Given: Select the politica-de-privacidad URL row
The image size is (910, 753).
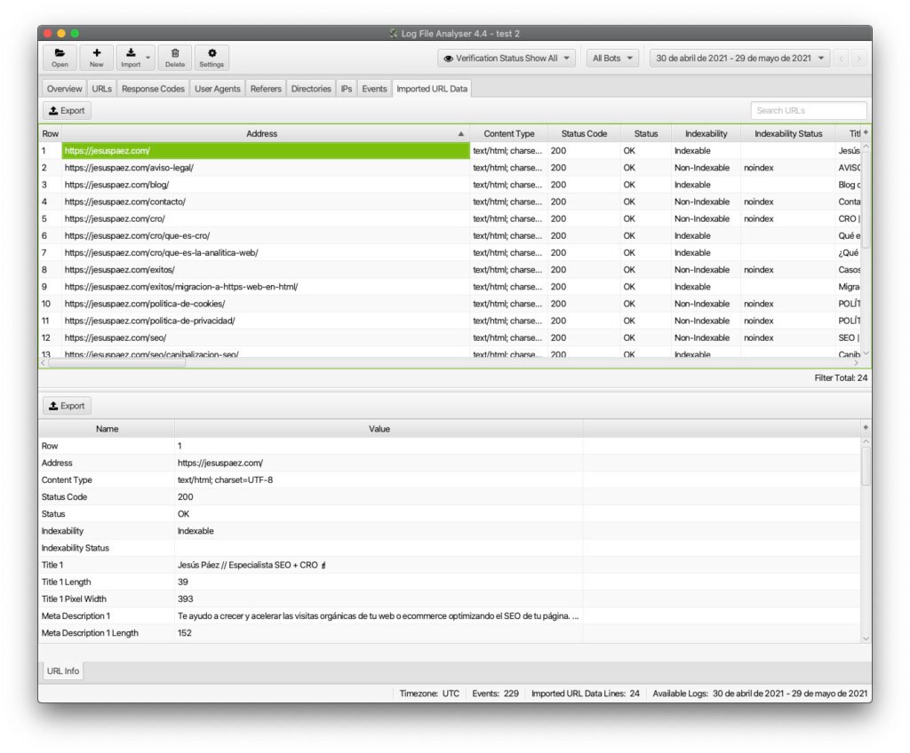Looking at the screenshot, I should (450, 321).
